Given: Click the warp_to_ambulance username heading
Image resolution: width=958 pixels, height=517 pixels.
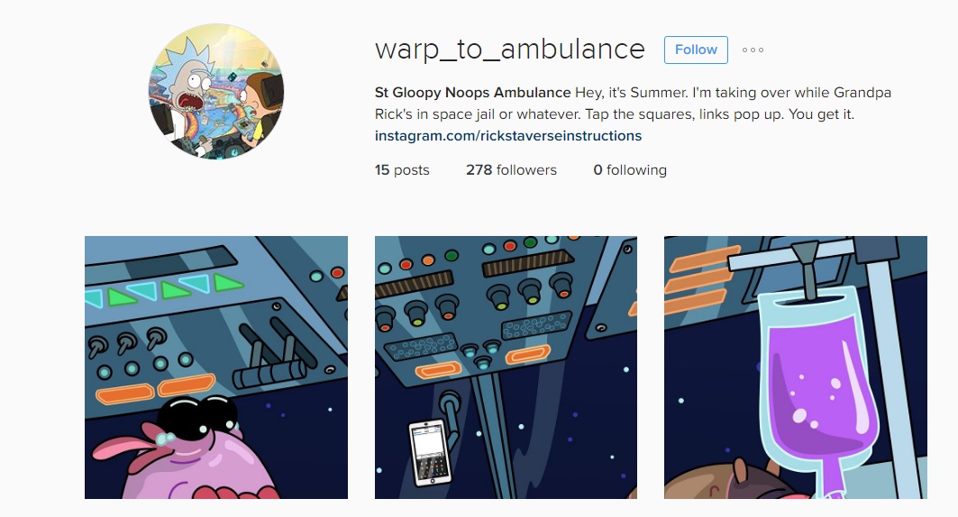Looking at the screenshot, I should [509, 50].
